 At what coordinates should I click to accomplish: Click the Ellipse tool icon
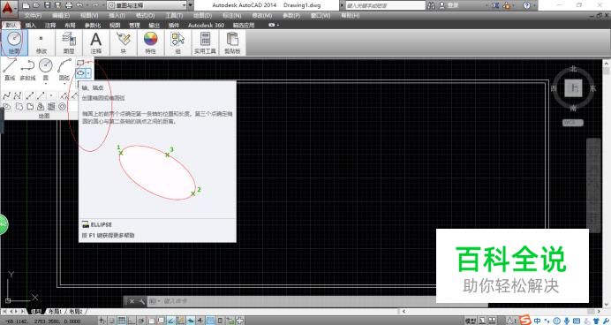tap(80, 73)
